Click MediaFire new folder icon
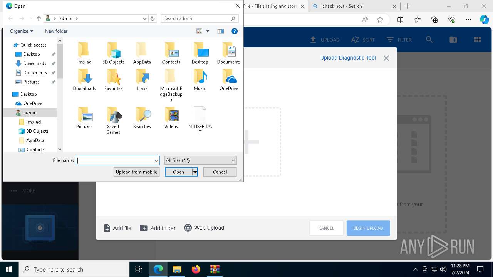The image size is (493, 277). click(x=453, y=40)
